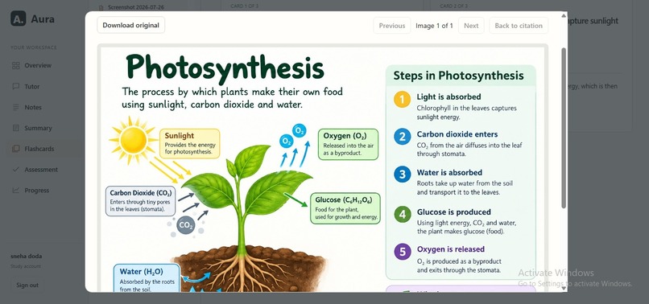This screenshot has width=649, height=304.
Task: Return via Back to citation button
Action: (519, 26)
